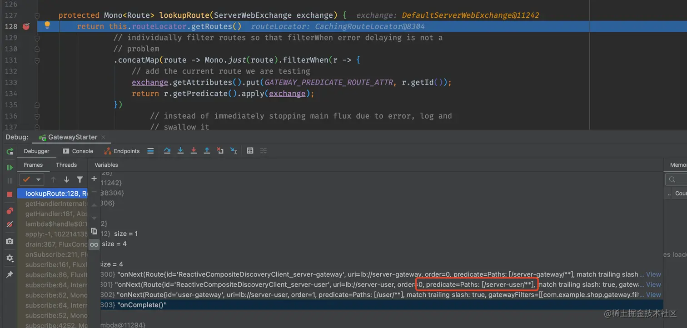687x328 pixels.
Task: Resume program execution
Action: pyautogui.click(x=10, y=168)
